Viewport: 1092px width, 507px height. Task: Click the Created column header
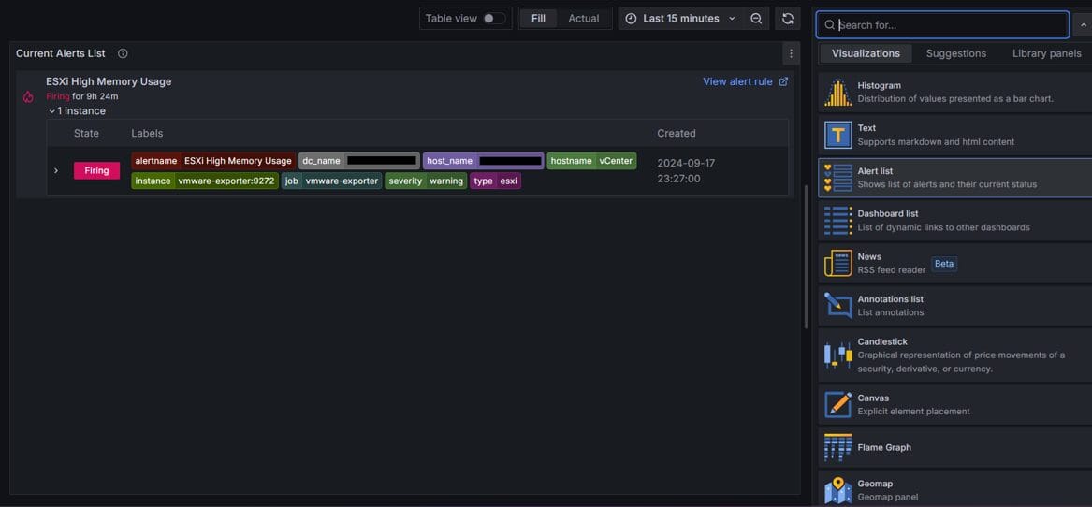677,133
